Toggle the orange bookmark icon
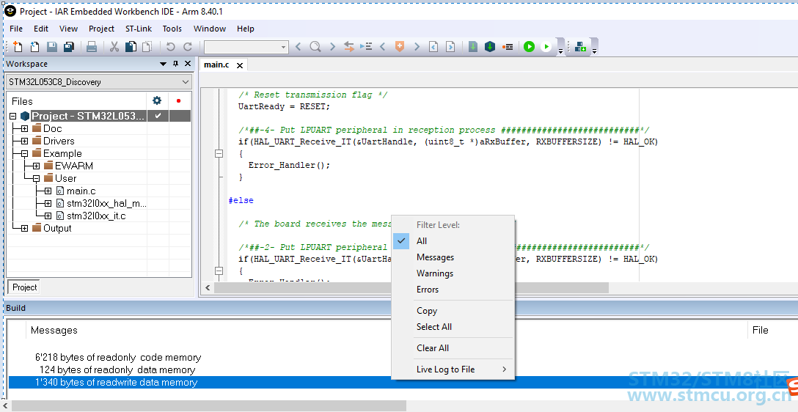798x412 pixels. [400, 47]
